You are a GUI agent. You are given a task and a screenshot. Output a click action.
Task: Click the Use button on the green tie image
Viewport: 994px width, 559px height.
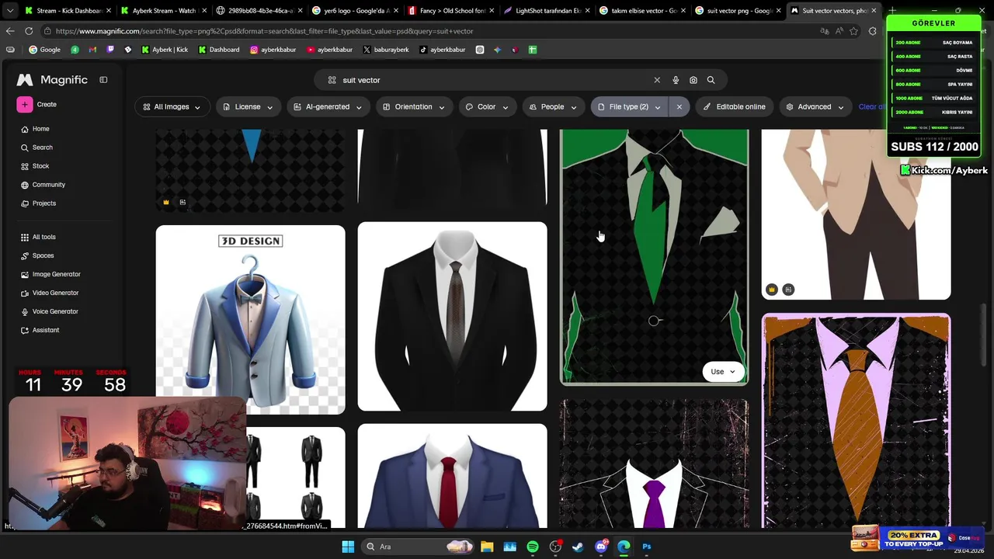pos(723,372)
